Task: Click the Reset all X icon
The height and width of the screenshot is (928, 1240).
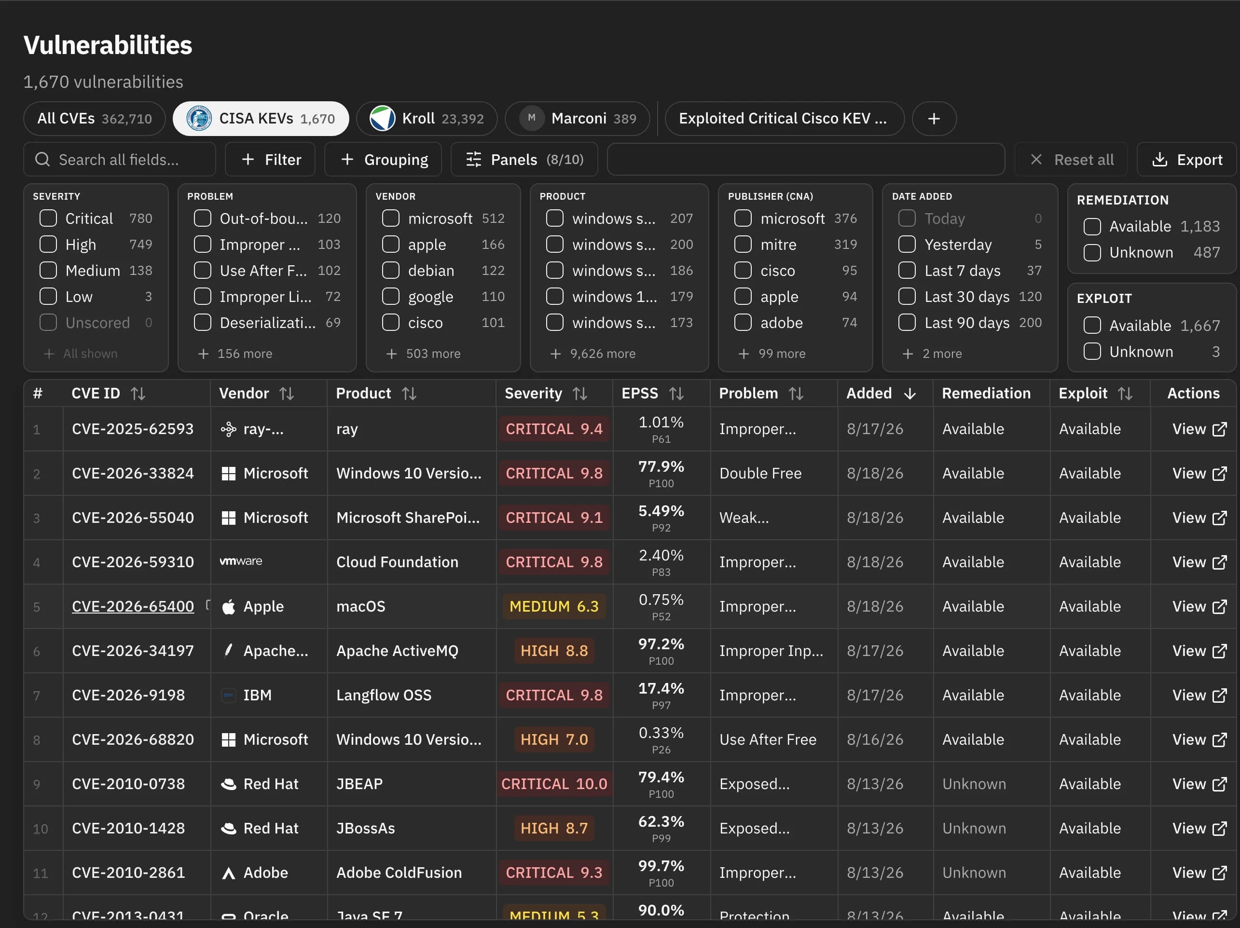Action: click(x=1036, y=160)
